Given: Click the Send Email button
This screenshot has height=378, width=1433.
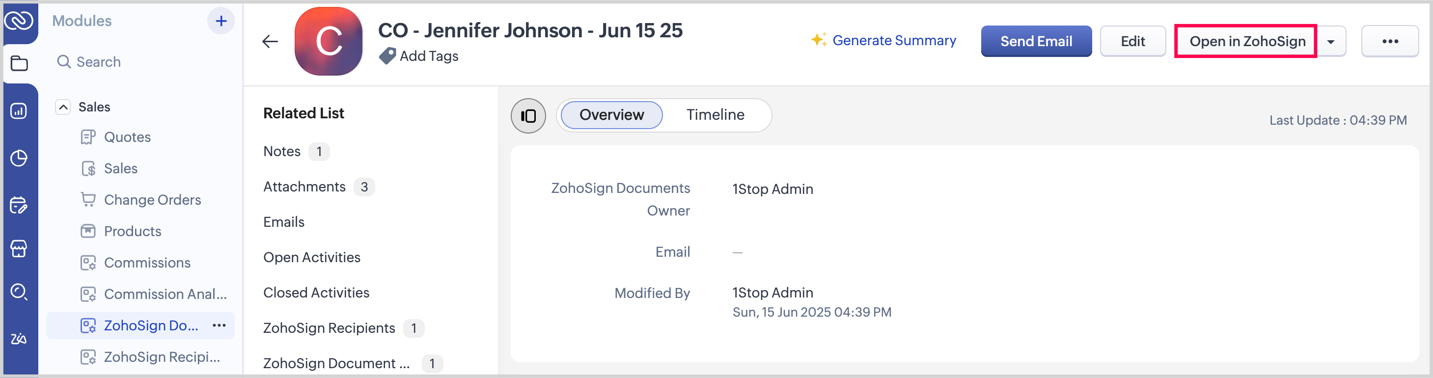Looking at the screenshot, I should pyautogui.click(x=1036, y=42).
